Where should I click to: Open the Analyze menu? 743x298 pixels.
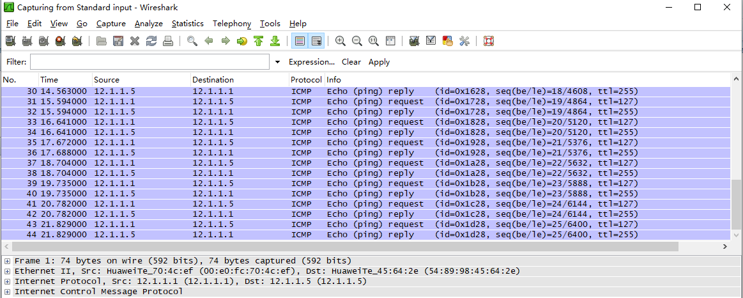click(148, 23)
